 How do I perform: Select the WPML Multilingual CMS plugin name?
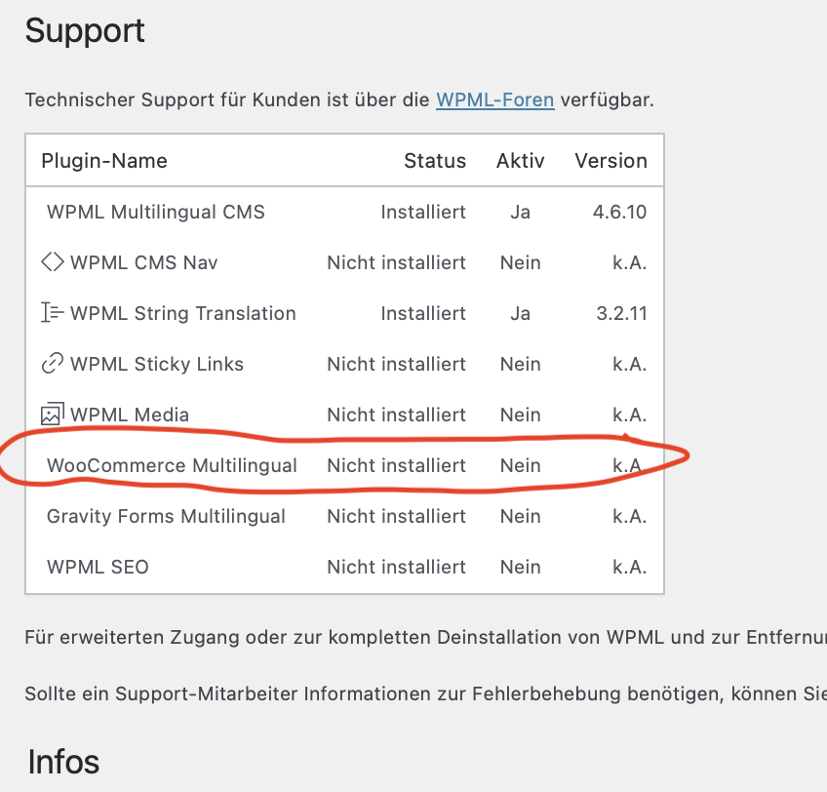click(x=156, y=212)
